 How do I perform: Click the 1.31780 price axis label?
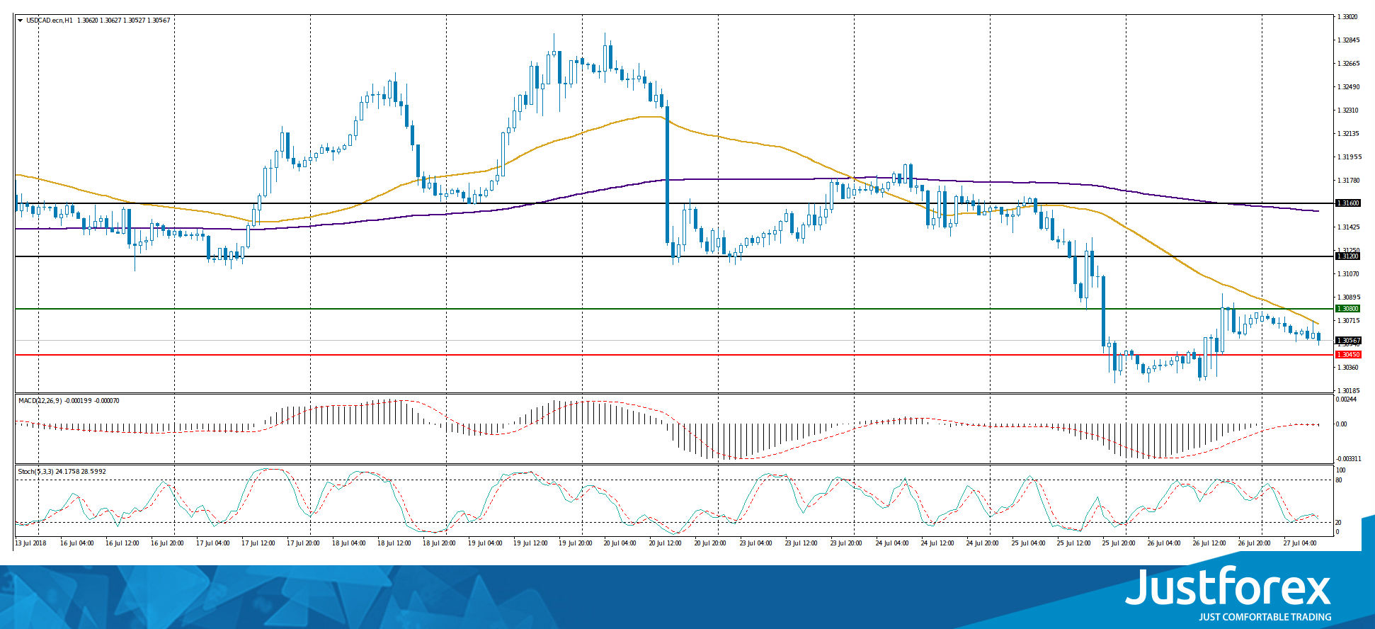pyautogui.click(x=1348, y=181)
